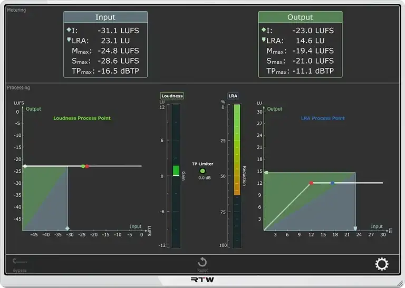Click the Input Mmax -24.8 LUFS value

point(118,51)
